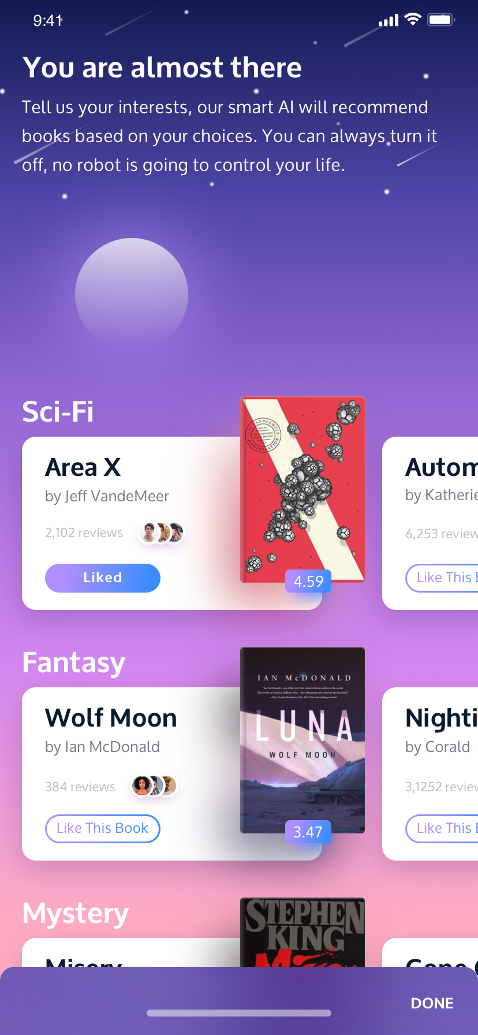
Task: Open the Stephen King Misery cover
Action: (303, 932)
